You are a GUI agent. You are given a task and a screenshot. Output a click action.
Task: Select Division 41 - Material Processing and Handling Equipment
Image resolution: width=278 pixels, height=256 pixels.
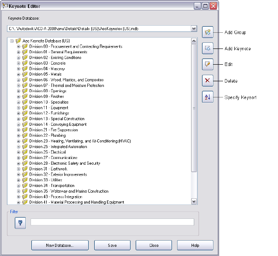[77, 202]
